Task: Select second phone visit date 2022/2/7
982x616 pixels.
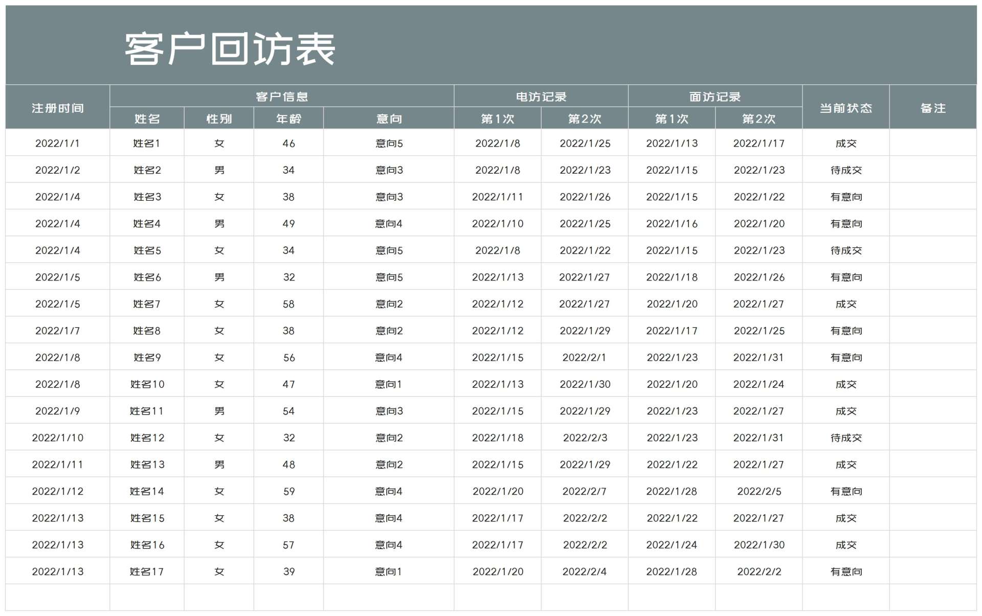Action: click(x=585, y=491)
